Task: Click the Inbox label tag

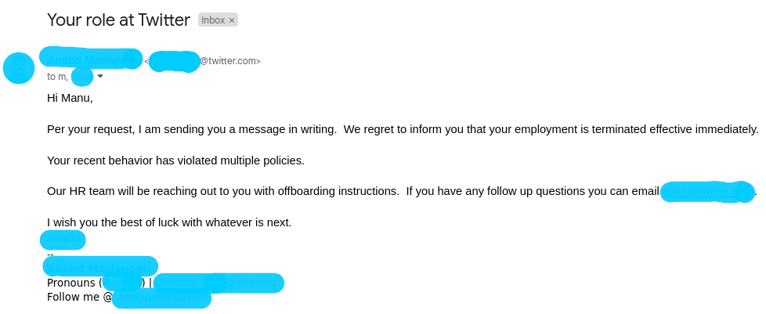Action: click(218, 20)
